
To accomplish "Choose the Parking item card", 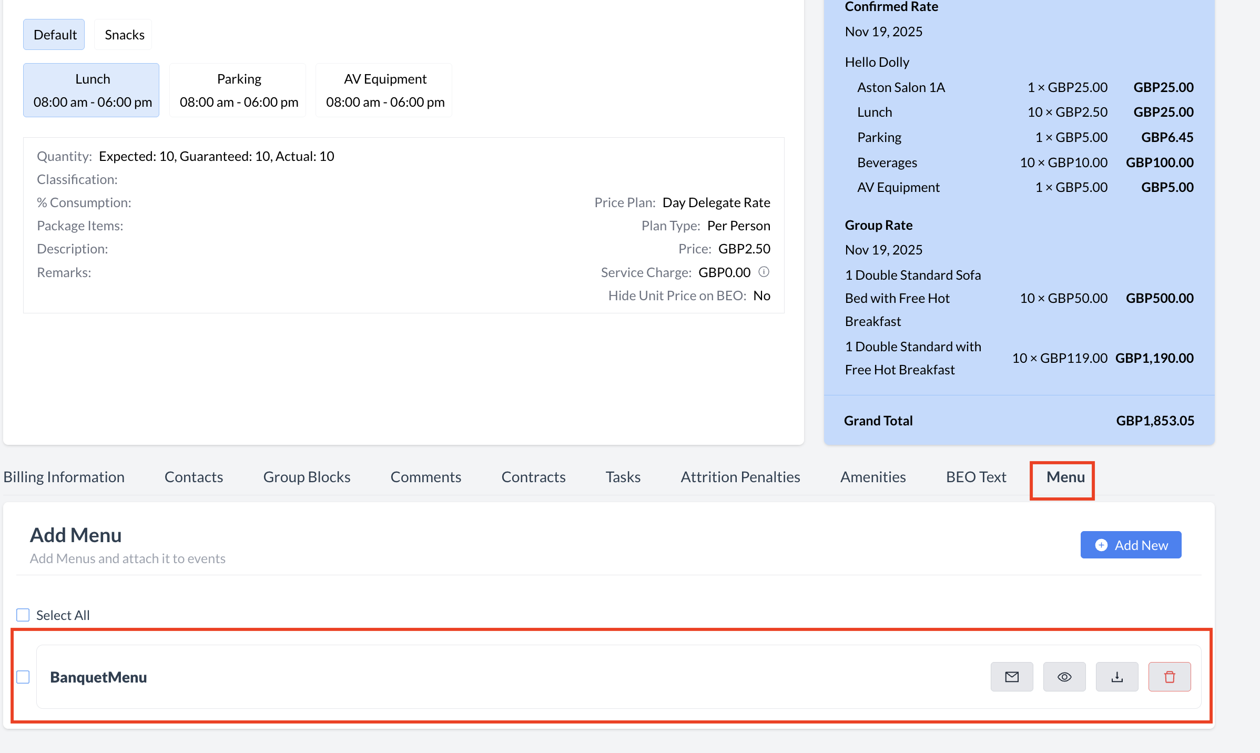I will (239, 90).
